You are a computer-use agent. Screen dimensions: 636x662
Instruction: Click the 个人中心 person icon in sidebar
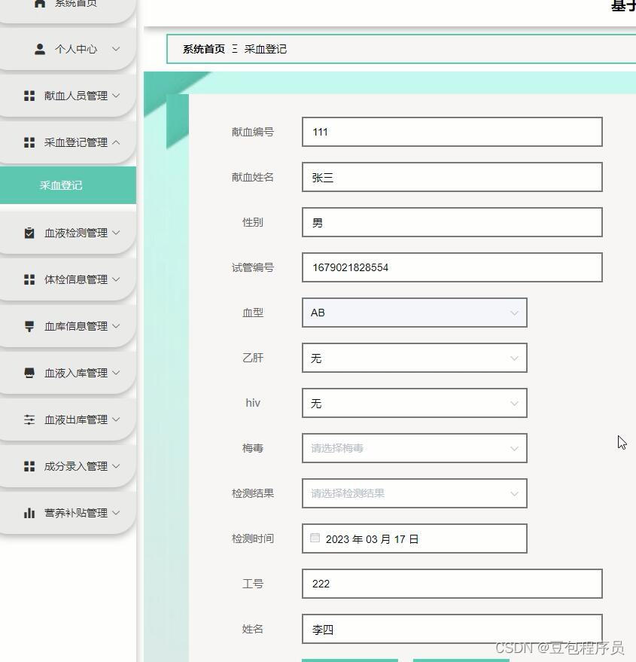(38, 50)
